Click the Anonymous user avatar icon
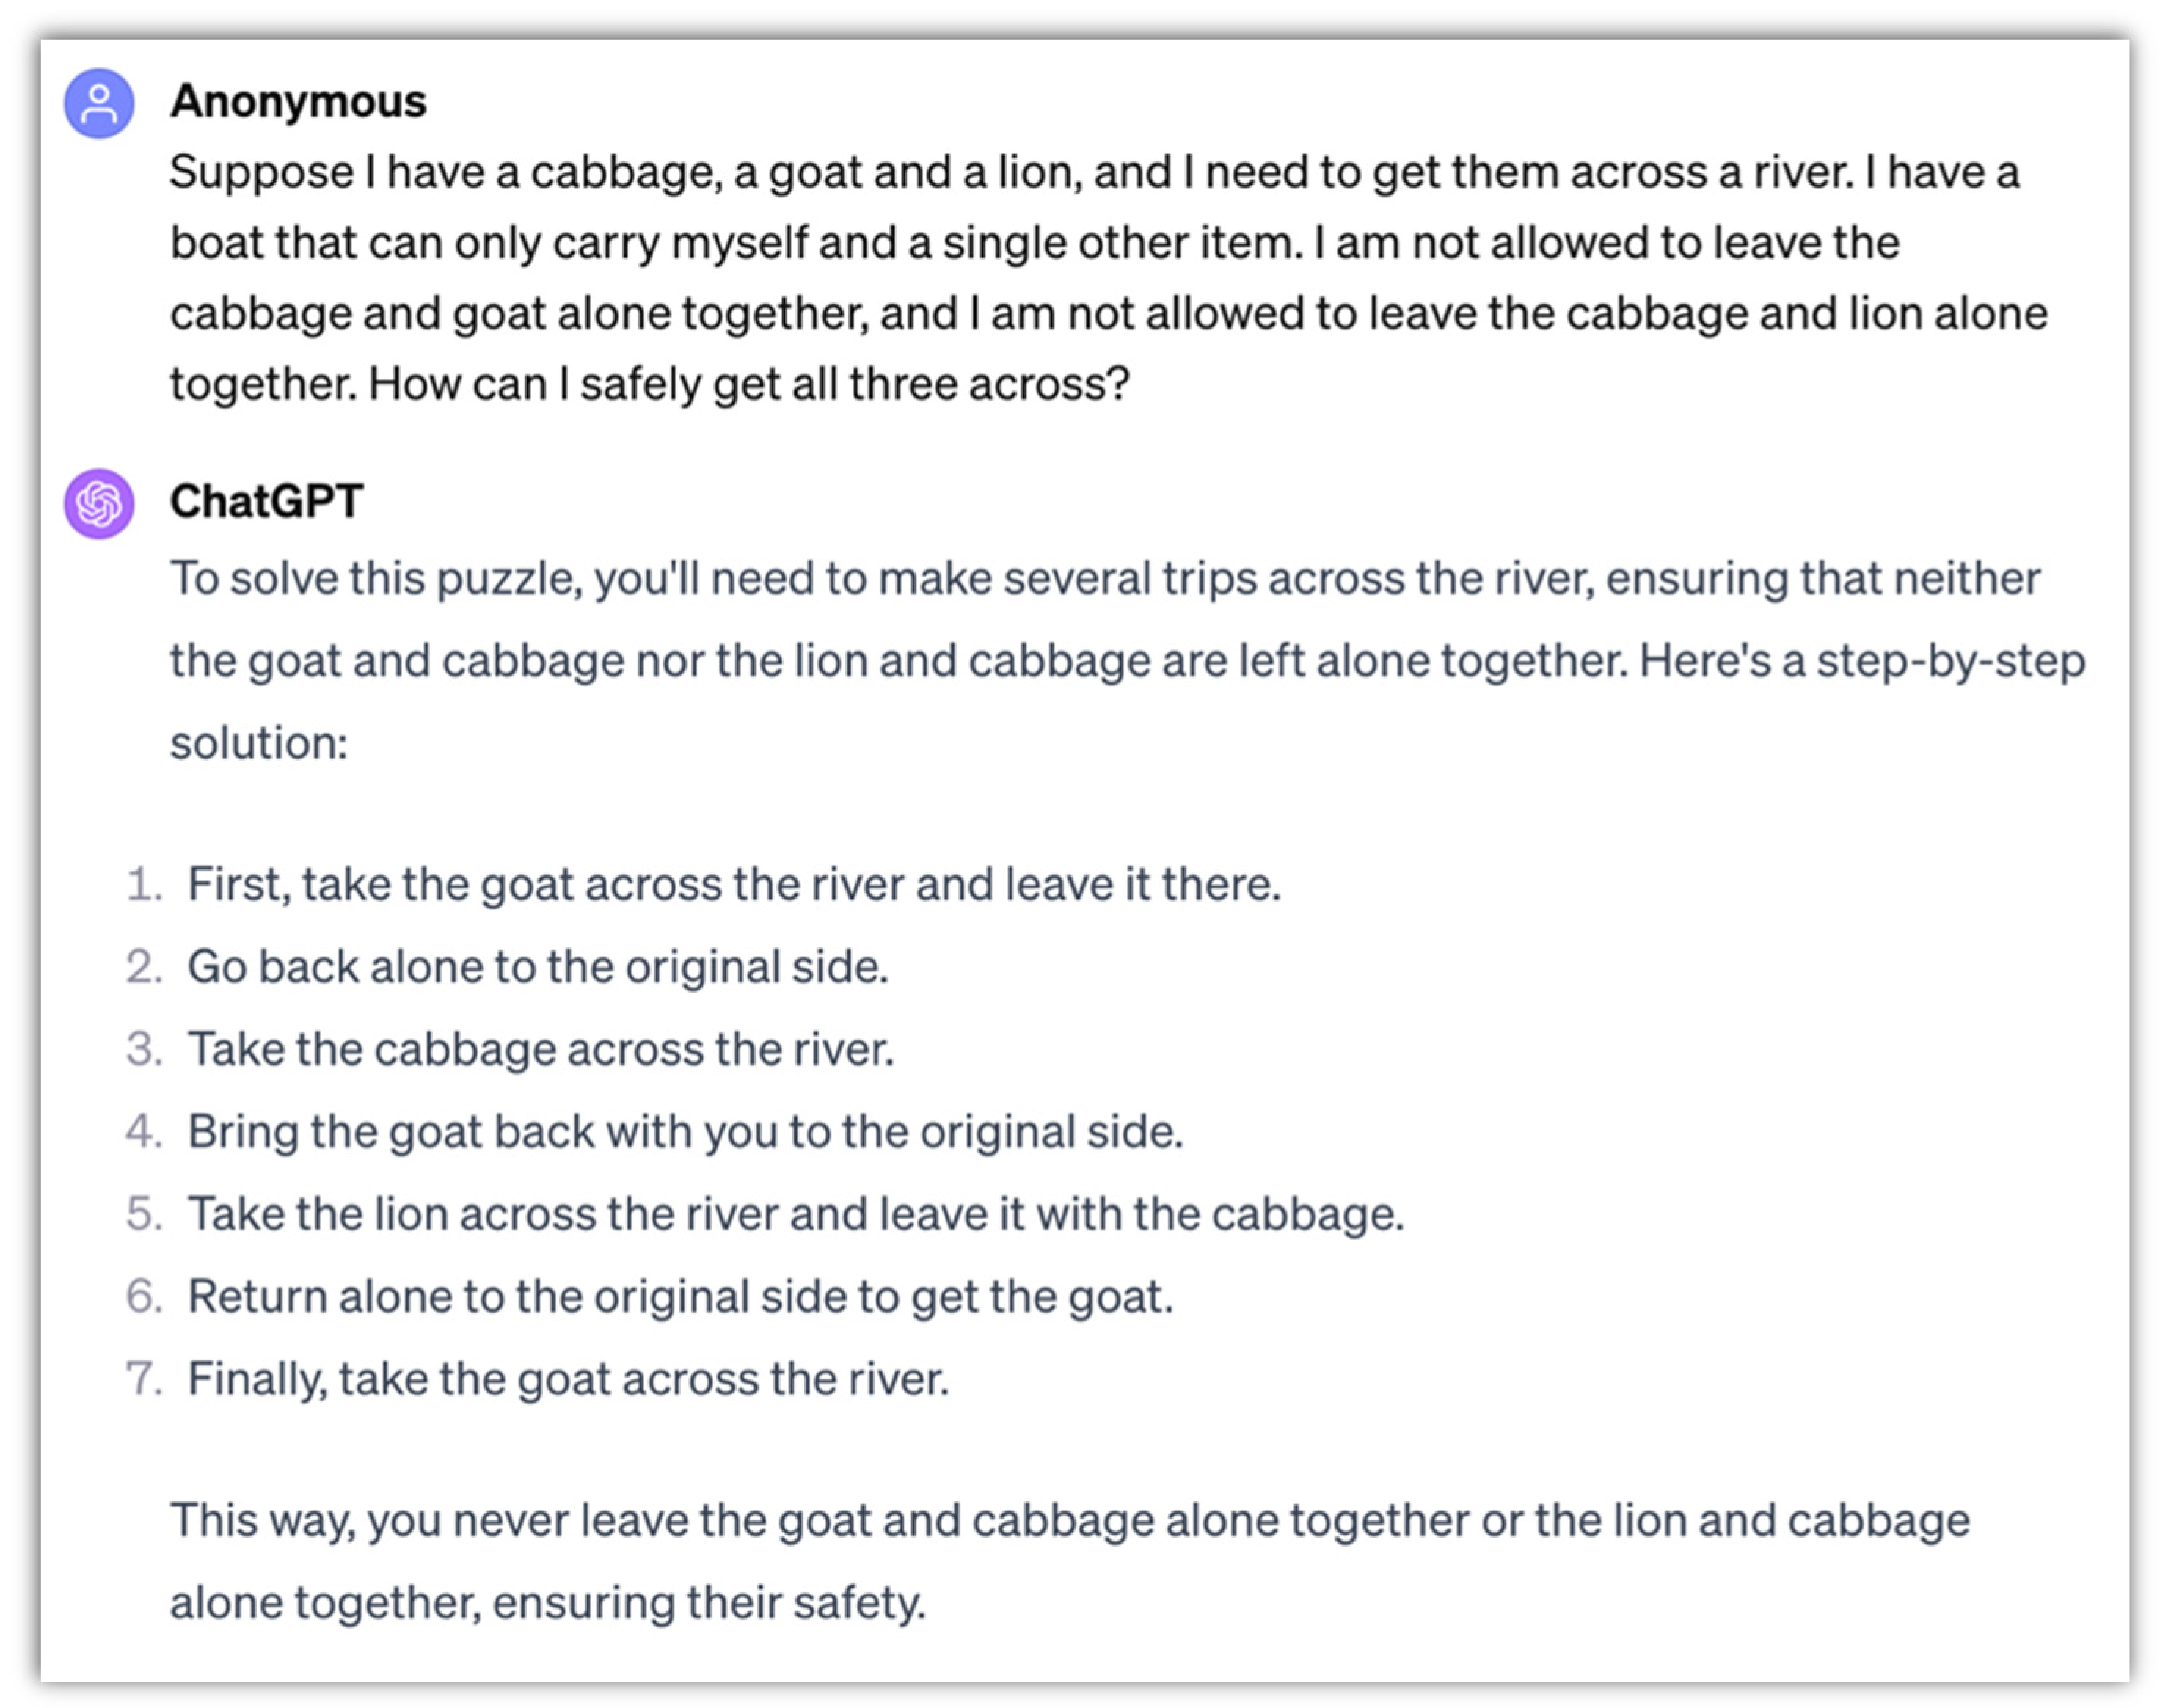The height and width of the screenshot is (1708, 2160). click(99, 103)
